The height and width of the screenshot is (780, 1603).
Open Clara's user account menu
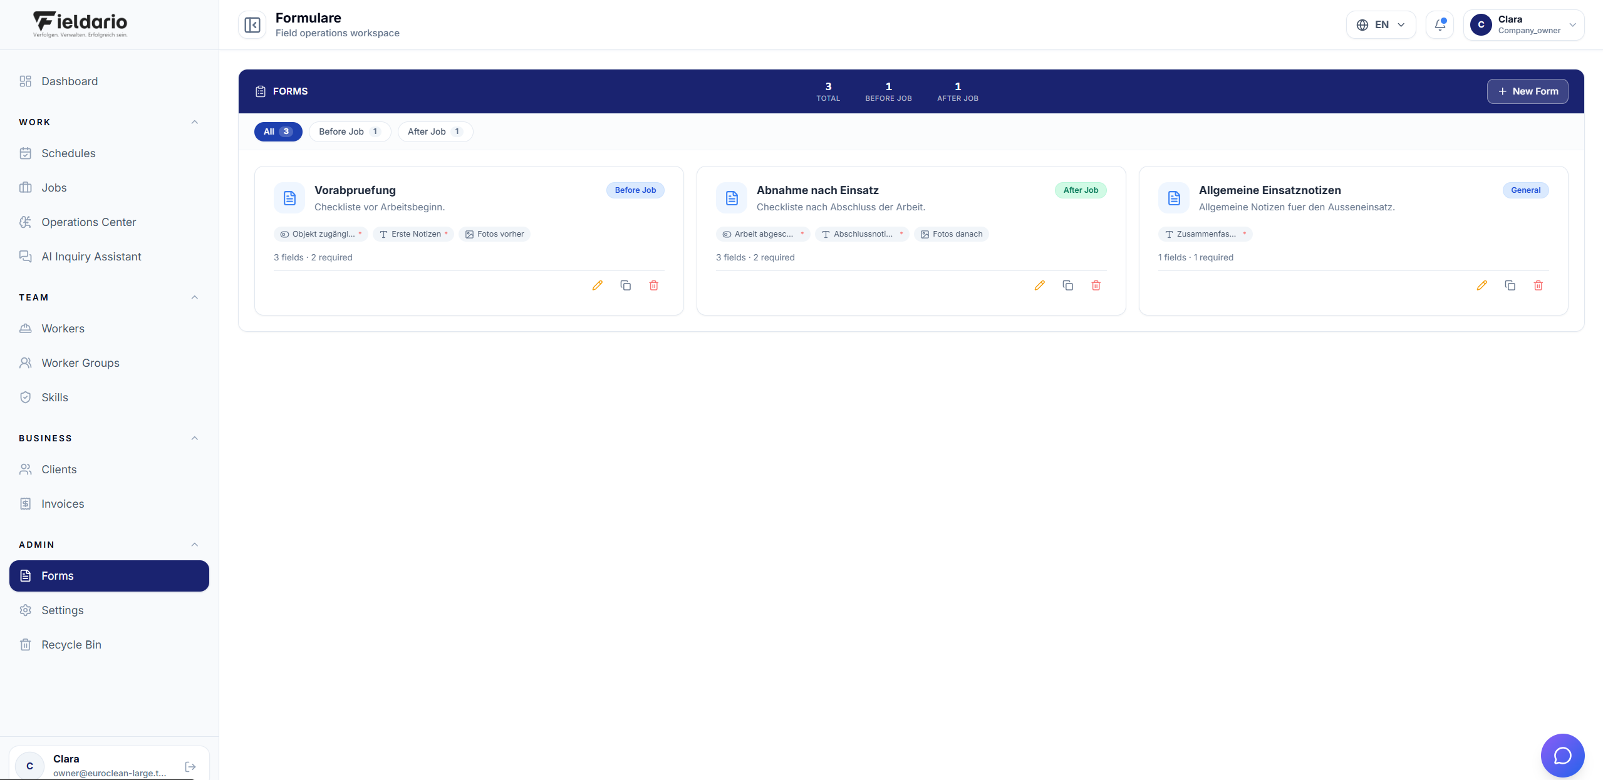point(1523,25)
